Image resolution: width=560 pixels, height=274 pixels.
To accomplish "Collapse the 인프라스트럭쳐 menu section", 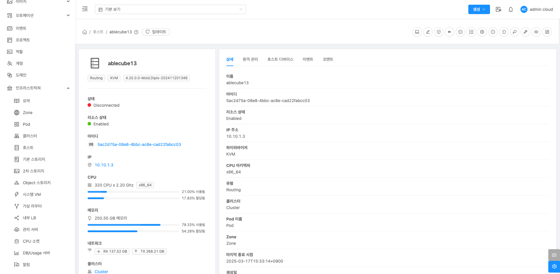I will [68, 88].
